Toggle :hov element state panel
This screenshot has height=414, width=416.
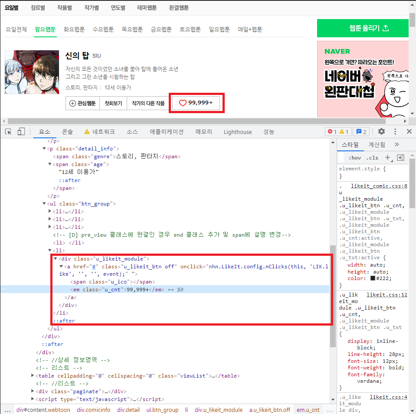pos(355,158)
